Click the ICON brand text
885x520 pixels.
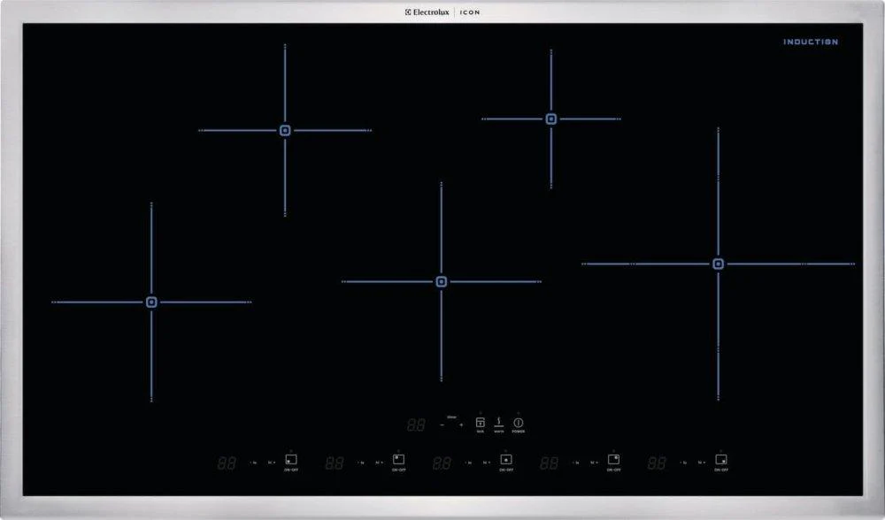[470, 11]
